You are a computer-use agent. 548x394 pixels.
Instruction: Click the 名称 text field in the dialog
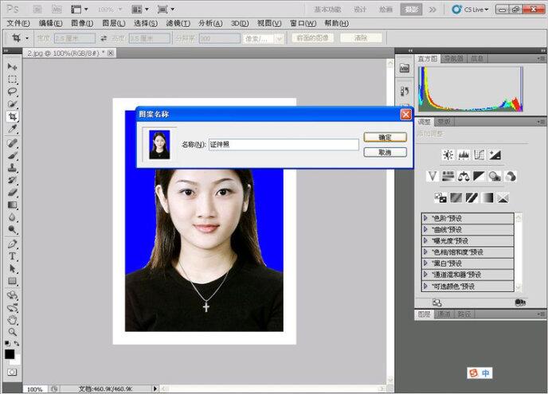[x=283, y=145]
